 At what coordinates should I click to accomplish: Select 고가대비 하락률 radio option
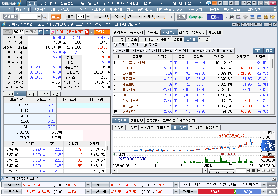click(x=205, y=51)
